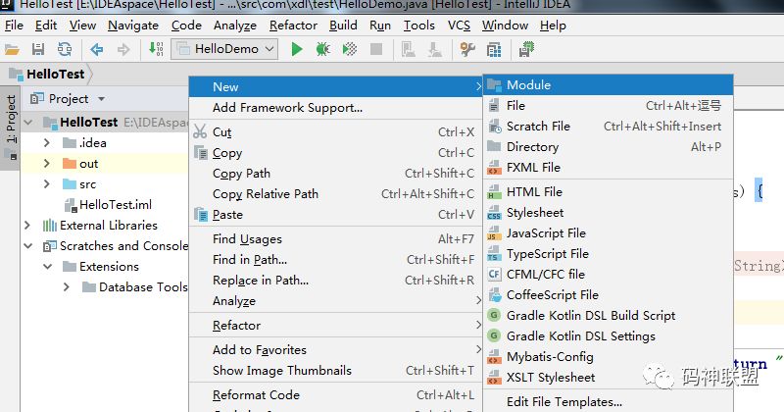This screenshot has width=784, height=412.
Task: Click the Synchronize toolbar icon
Action: [62, 49]
